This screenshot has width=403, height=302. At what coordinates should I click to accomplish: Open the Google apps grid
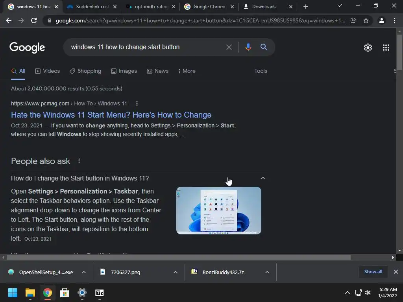pos(386,48)
